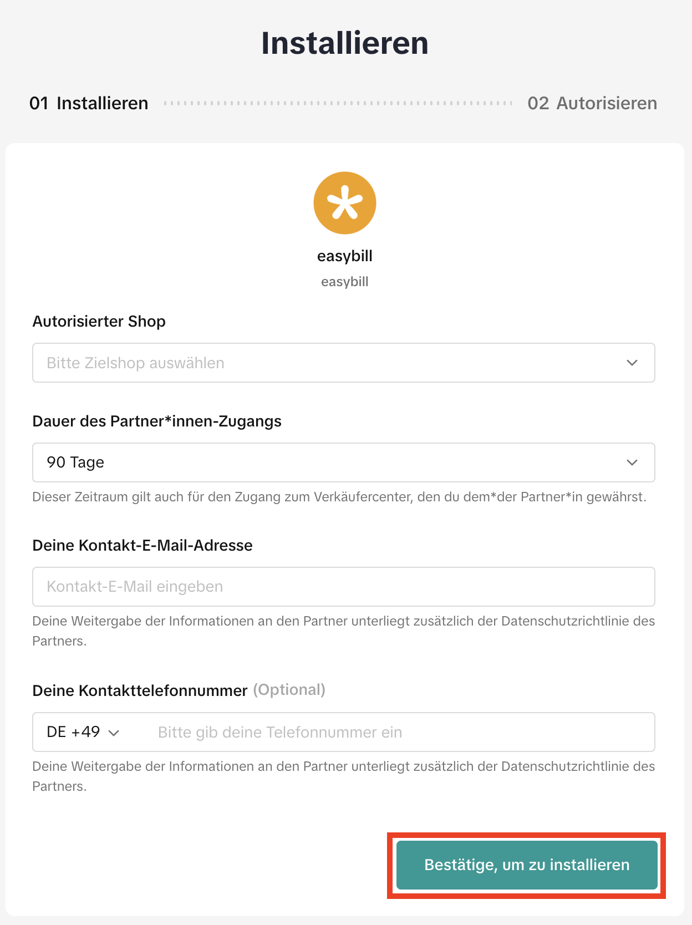Click the chevron arrow in the Zielshop field

pyautogui.click(x=632, y=363)
